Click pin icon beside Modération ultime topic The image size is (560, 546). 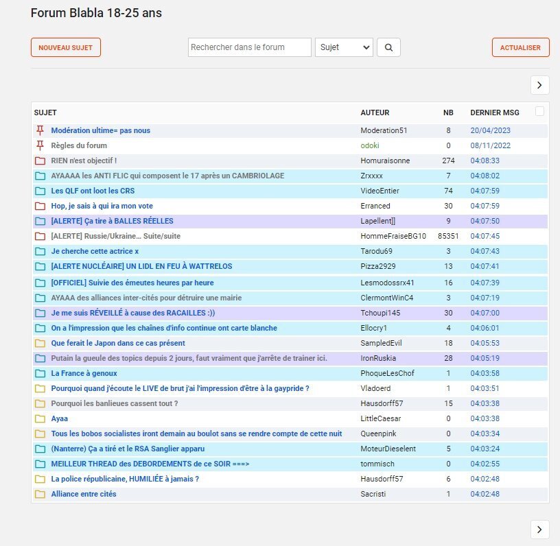tap(40, 130)
